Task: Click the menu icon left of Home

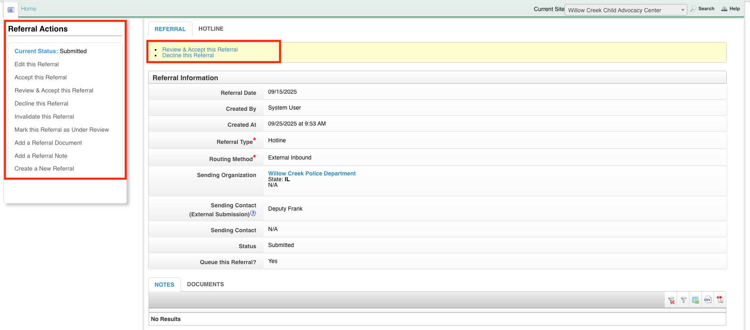Action: pos(11,9)
